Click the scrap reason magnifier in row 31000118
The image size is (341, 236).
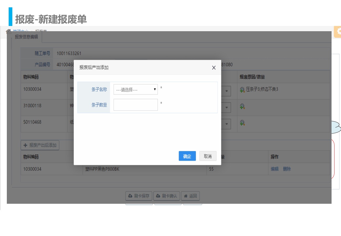pos(242,106)
